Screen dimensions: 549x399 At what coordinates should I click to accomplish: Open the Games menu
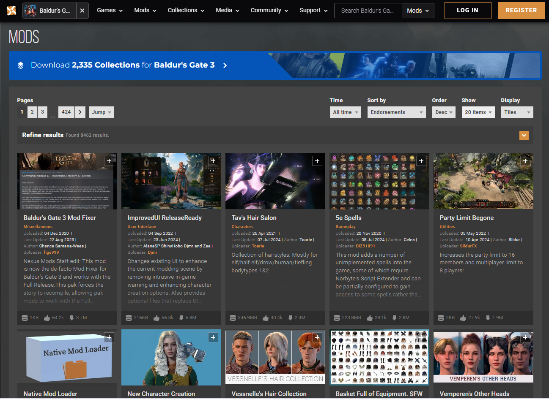pos(110,10)
